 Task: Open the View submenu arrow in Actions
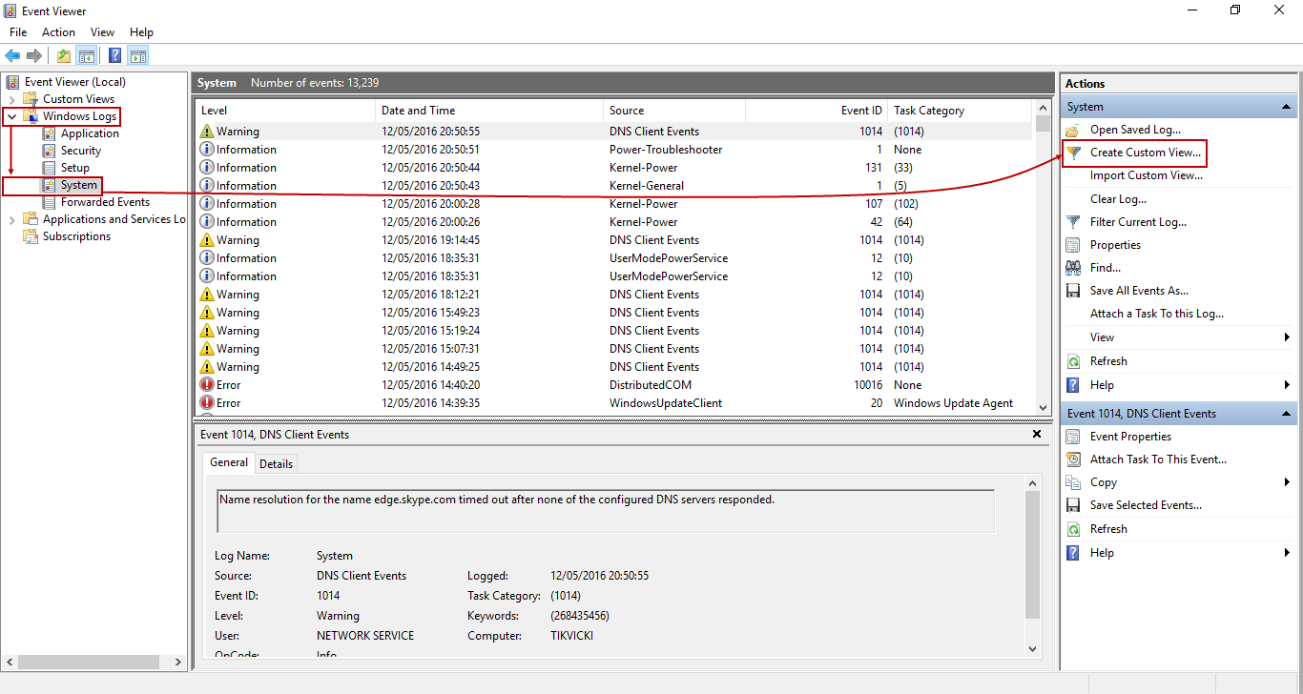pyautogui.click(x=1287, y=337)
